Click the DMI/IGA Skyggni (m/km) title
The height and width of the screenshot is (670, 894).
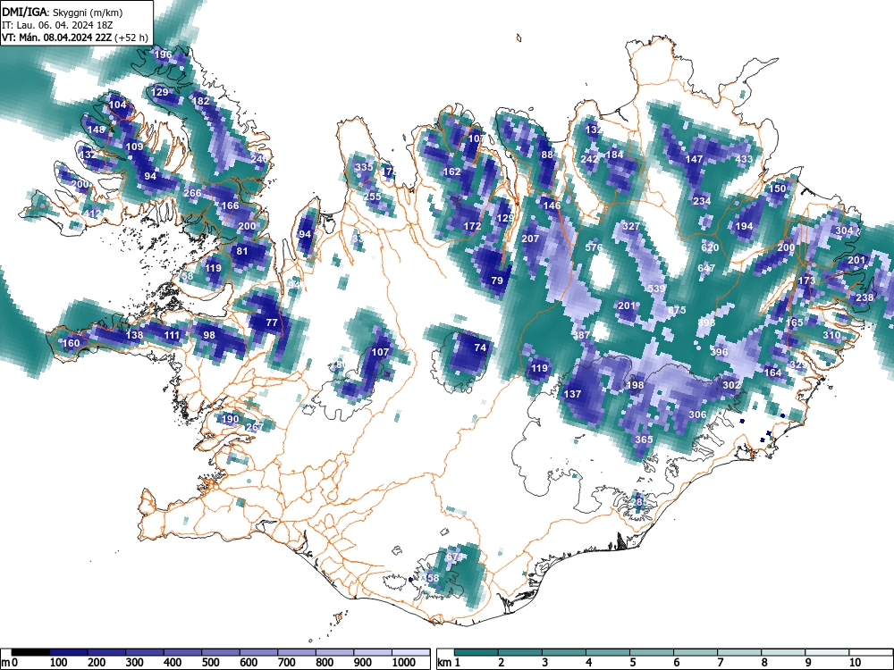pyautogui.click(x=63, y=12)
